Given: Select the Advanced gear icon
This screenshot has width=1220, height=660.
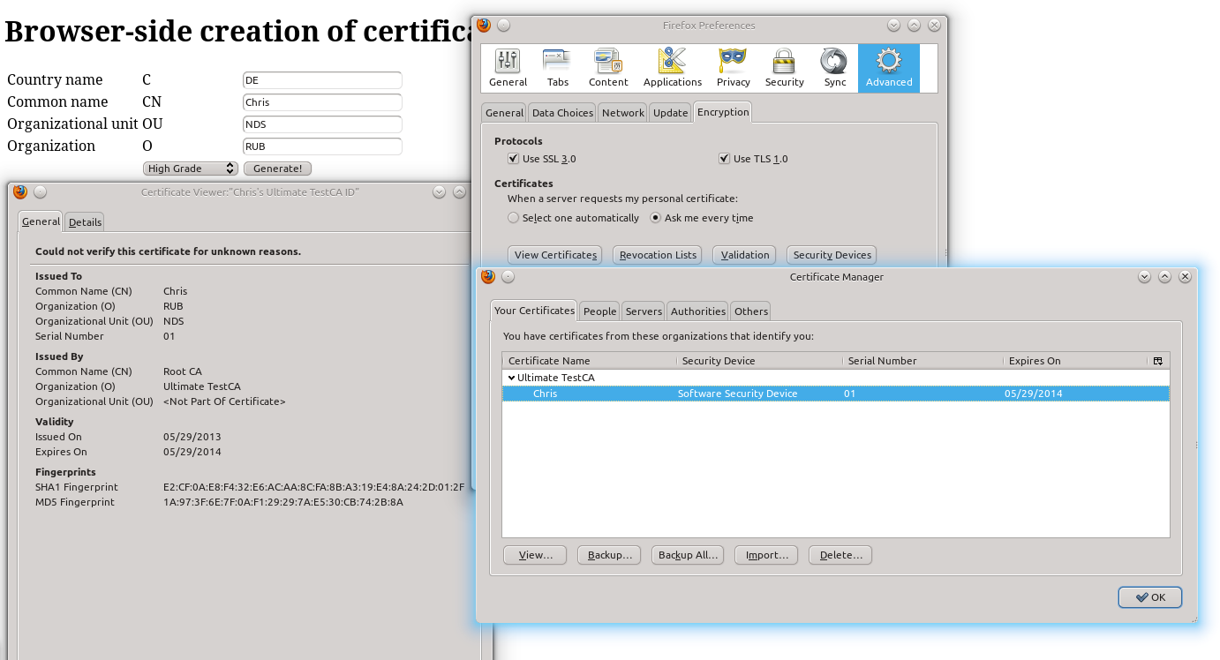Looking at the screenshot, I should pyautogui.click(x=888, y=69).
